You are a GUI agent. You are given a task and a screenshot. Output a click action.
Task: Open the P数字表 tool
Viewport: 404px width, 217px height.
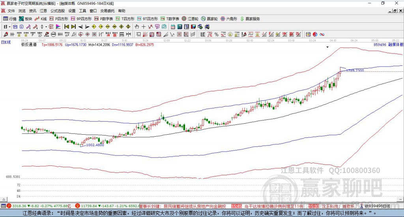pos(104,19)
